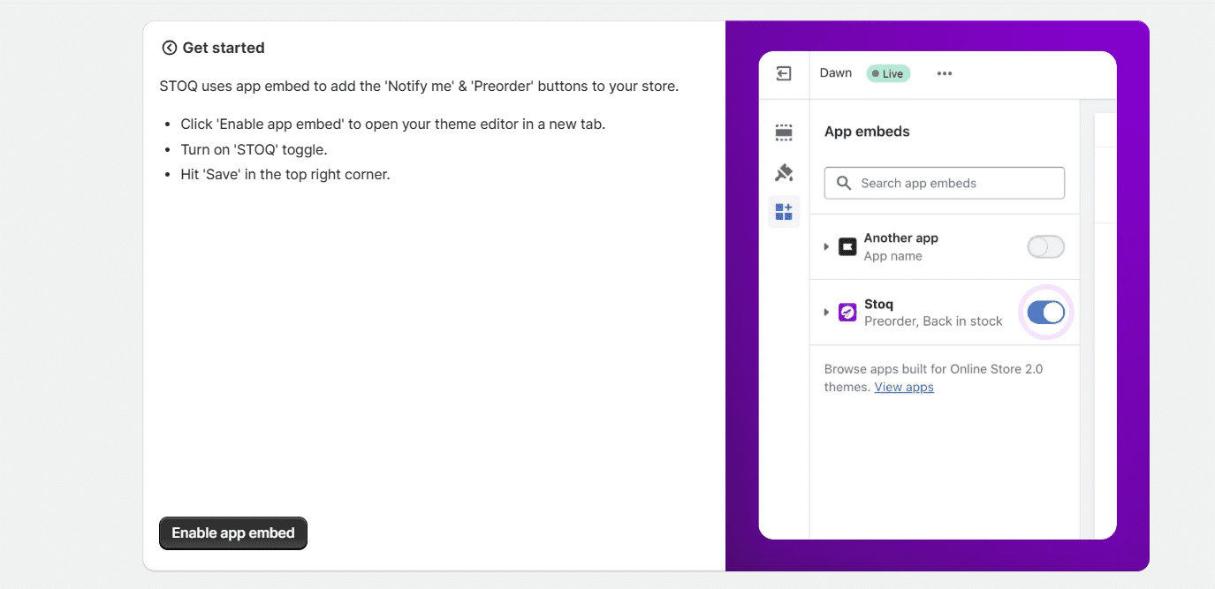Click the green Live status badge
The height and width of the screenshot is (589, 1215).
pyautogui.click(x=888, y=73)
